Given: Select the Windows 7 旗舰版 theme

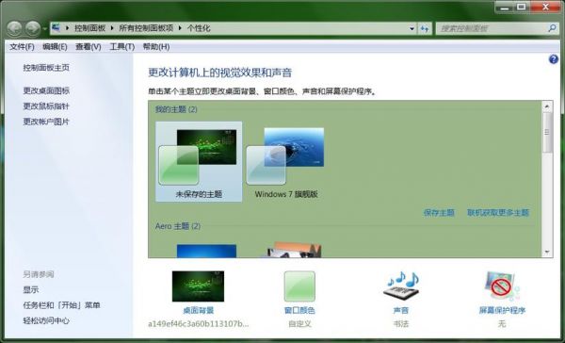Looking at the screenshot, I should (286, 161).
